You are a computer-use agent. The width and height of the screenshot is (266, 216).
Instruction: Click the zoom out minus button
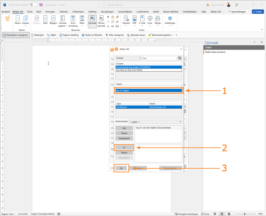coord(234,214)
